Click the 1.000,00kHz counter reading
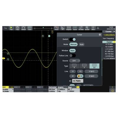This screenshot has width=118, height=118. click(109, 35)
